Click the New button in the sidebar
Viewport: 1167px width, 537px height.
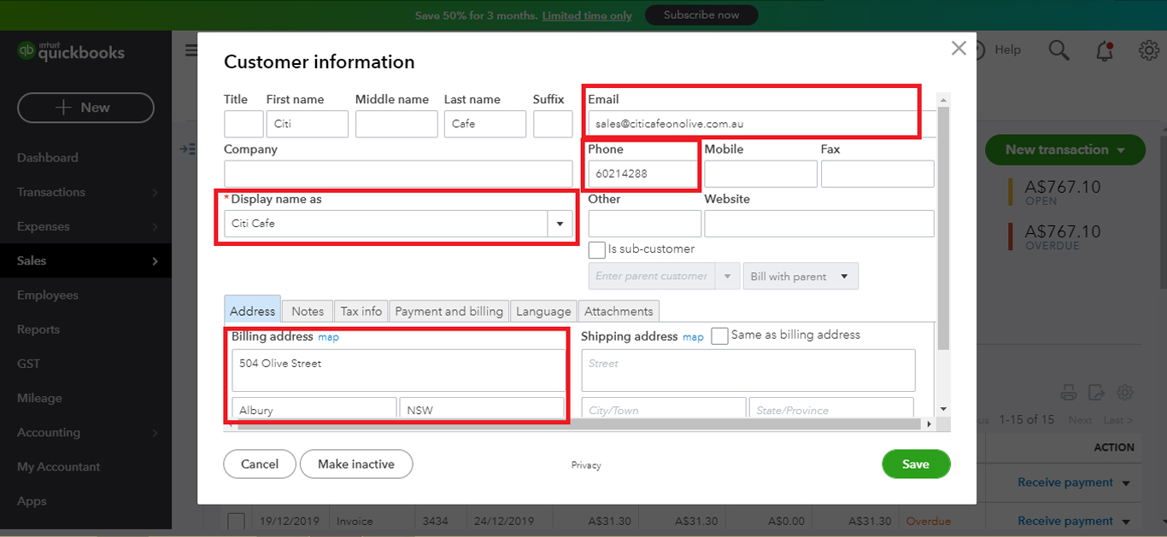pyautogui.click(x=85, y=108)
